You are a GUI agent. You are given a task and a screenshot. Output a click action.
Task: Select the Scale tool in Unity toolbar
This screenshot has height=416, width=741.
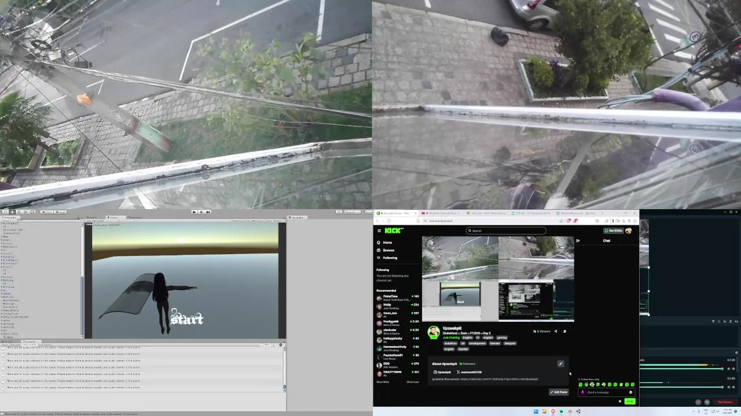click(25, 212)
